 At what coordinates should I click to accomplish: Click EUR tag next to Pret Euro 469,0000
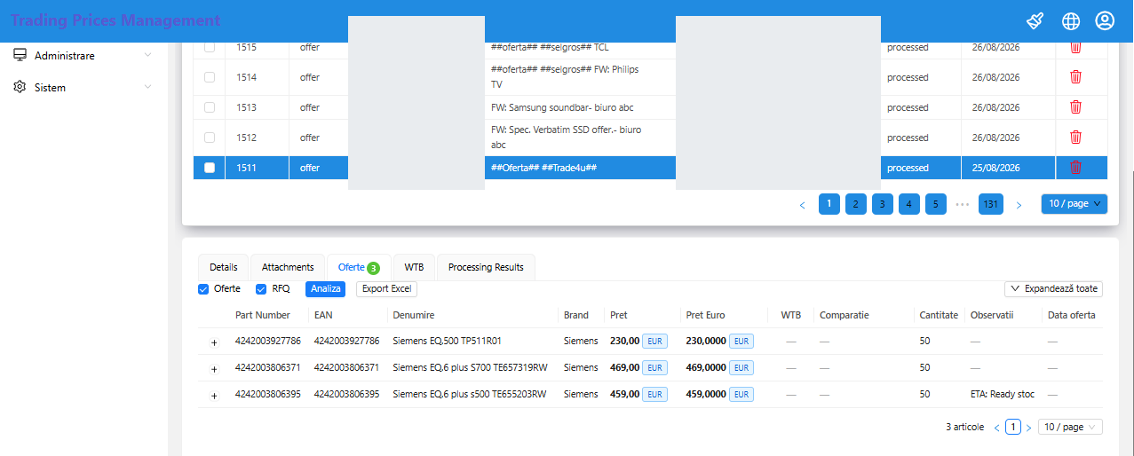[741, 368]
